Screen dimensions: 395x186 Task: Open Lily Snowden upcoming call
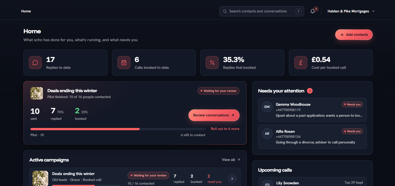tap(312, 182)
